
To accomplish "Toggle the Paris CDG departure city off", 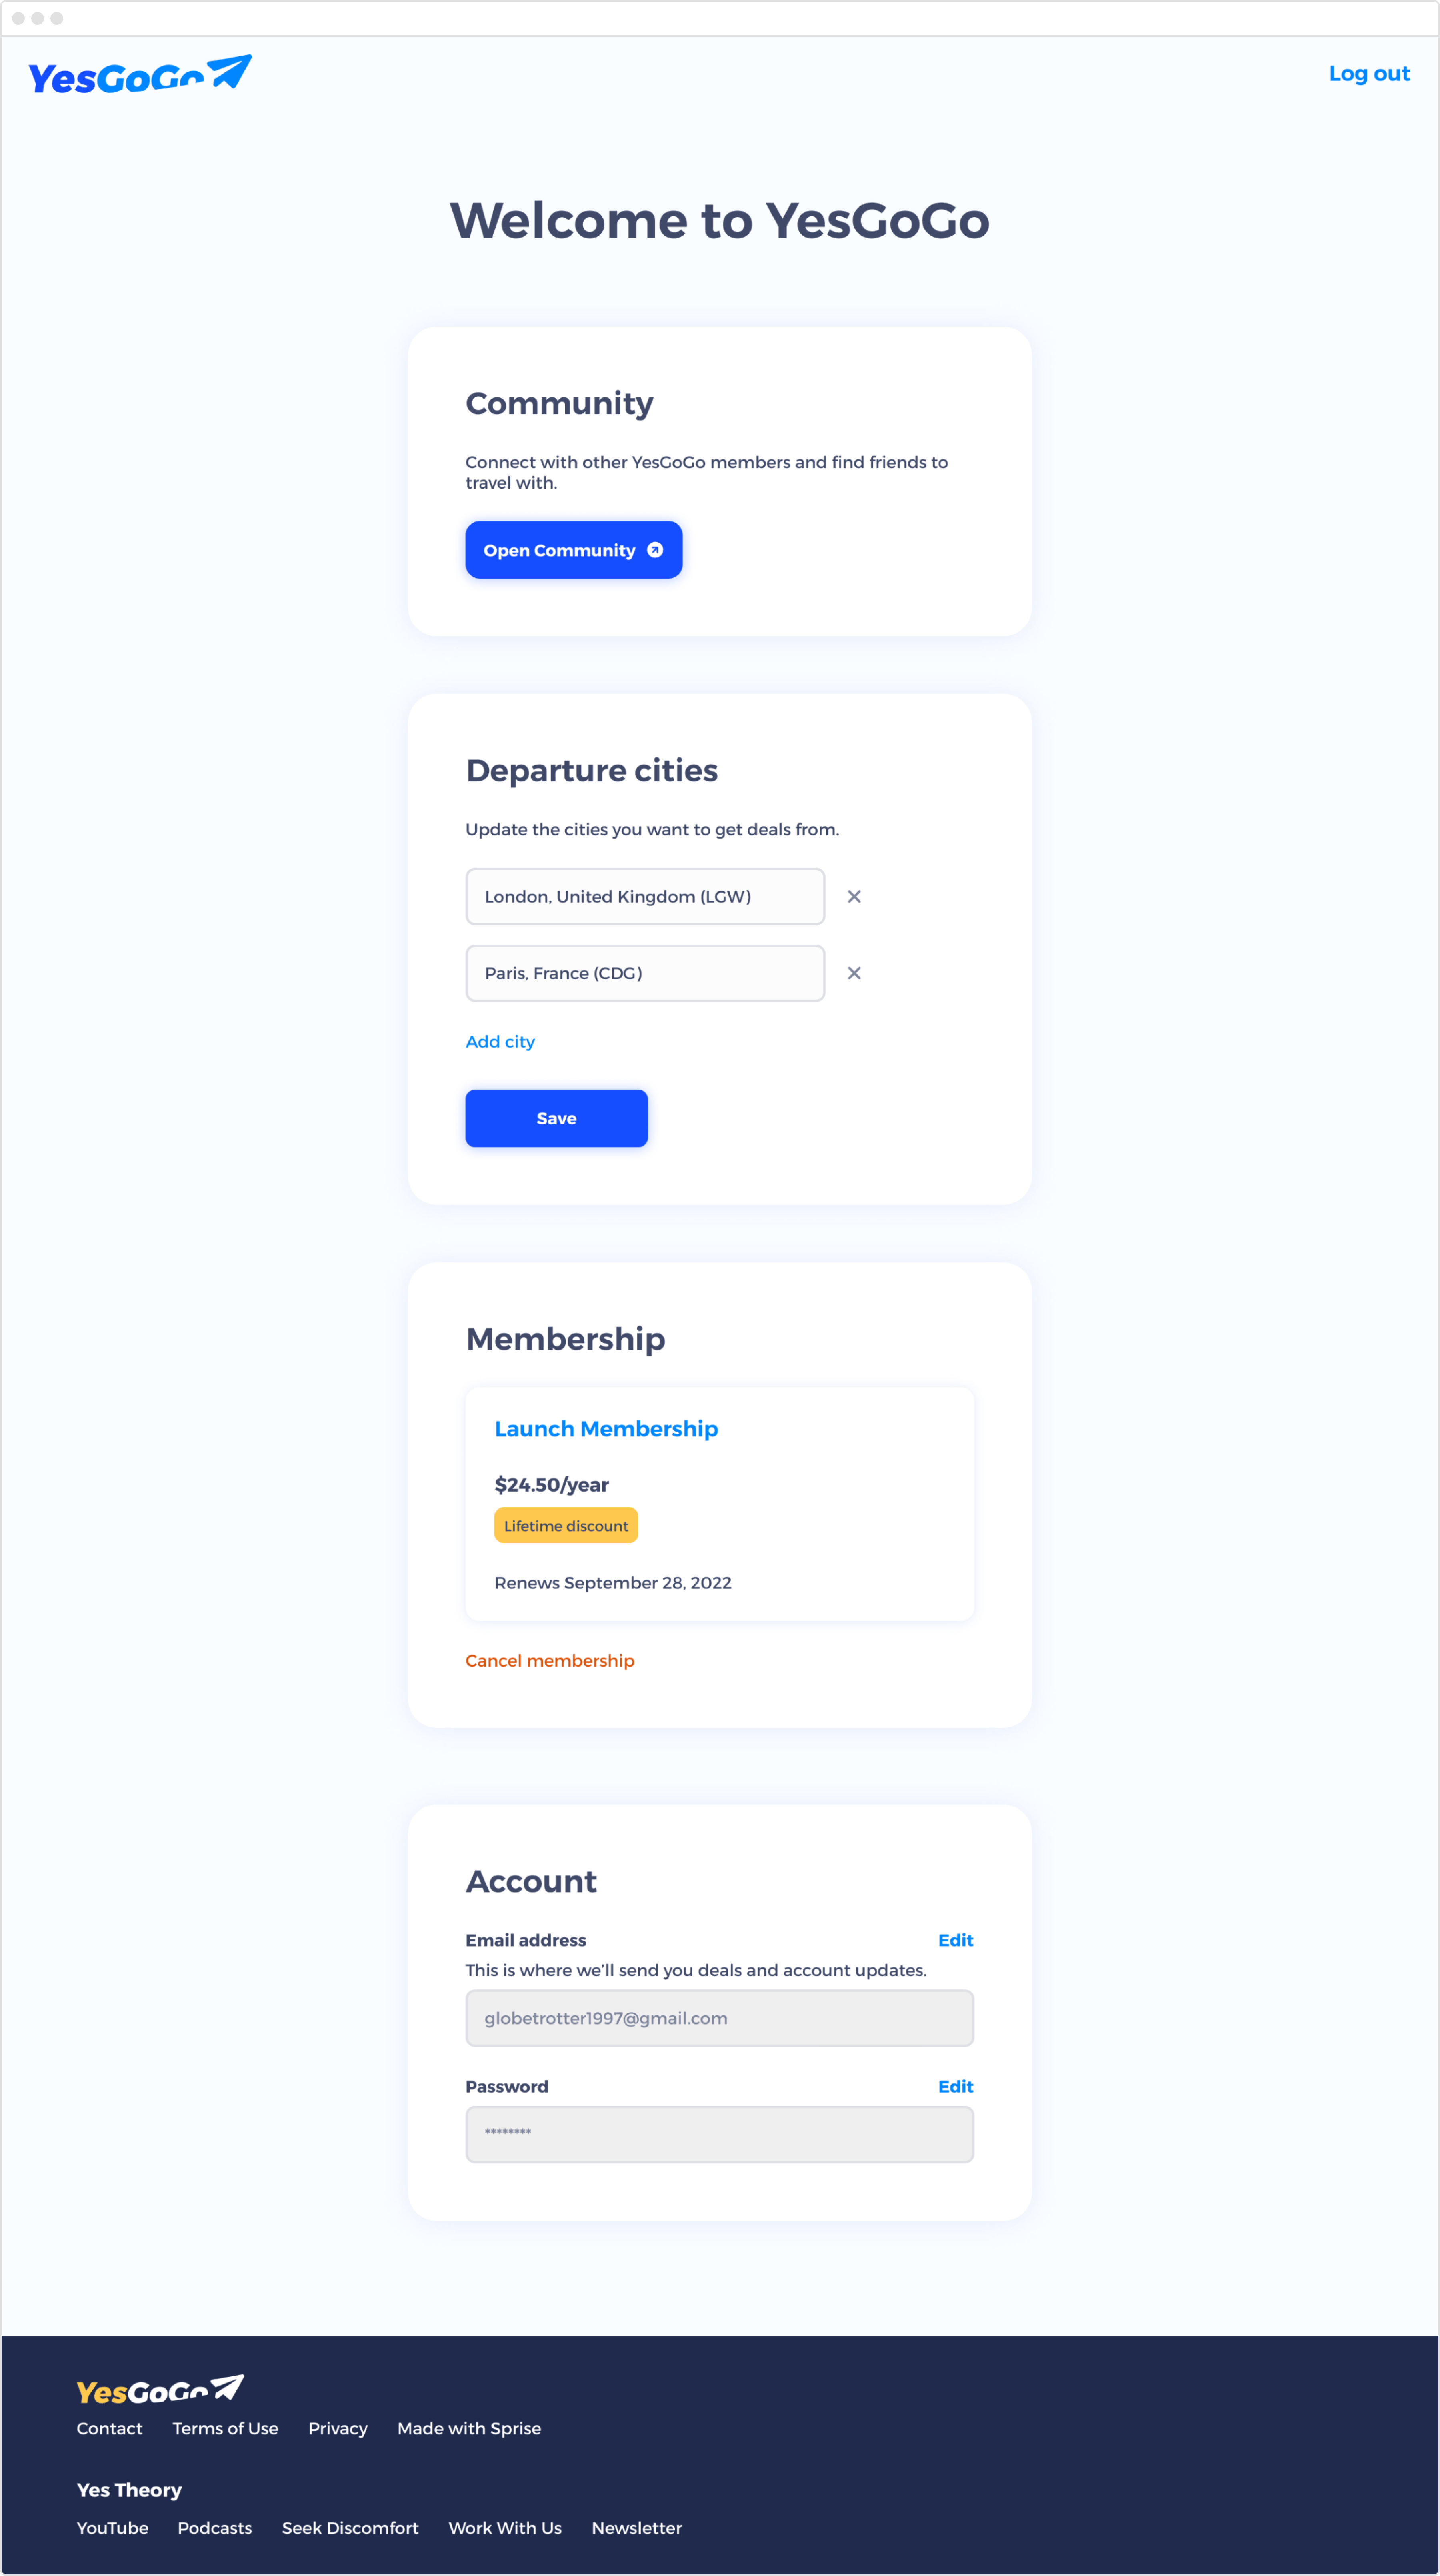I will click(856, 973).
